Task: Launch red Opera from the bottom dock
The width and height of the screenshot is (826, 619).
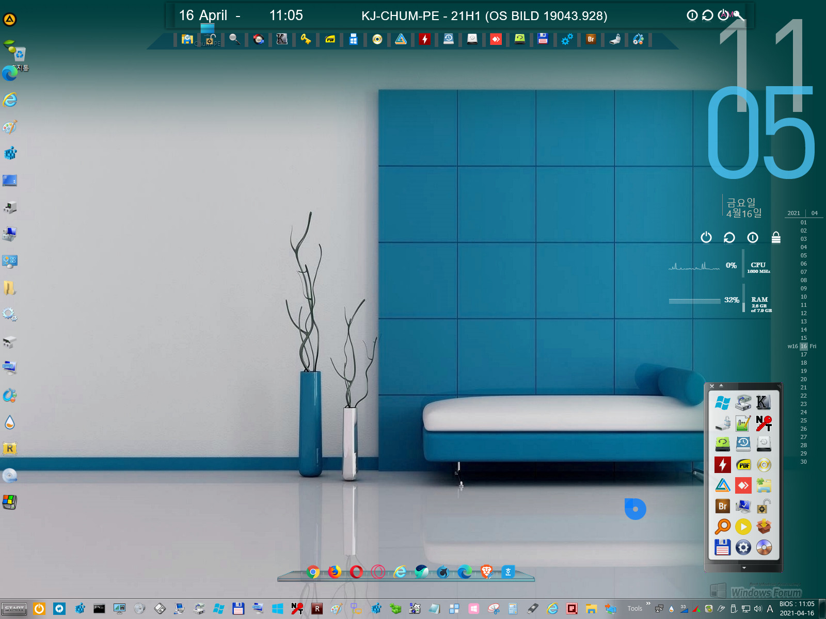Action: pos(356,572)
